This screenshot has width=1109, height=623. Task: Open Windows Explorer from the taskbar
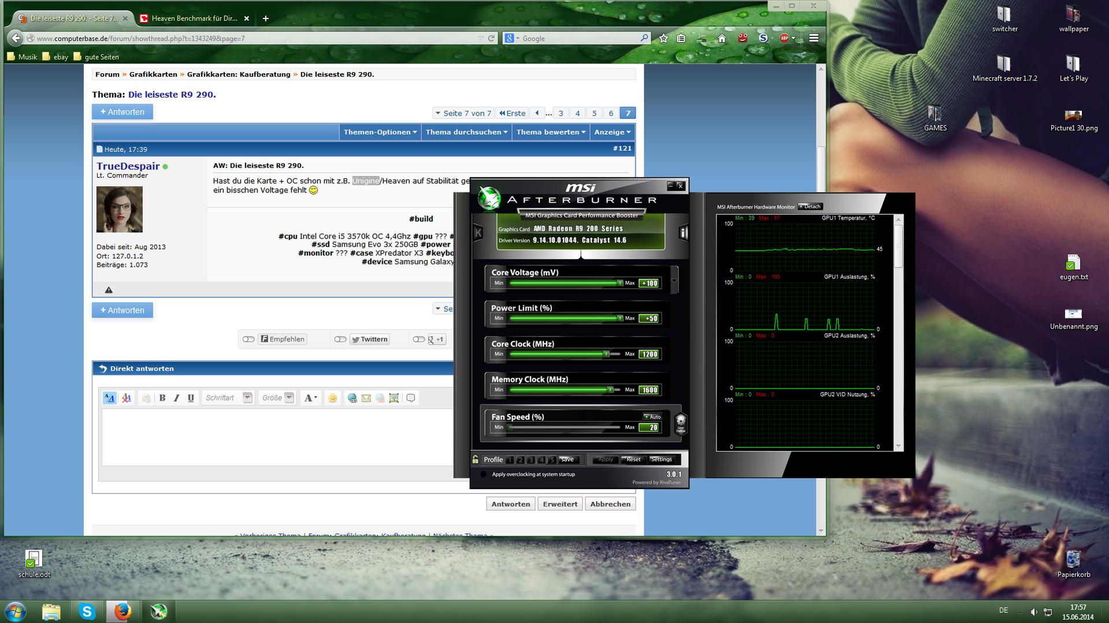click(x=51, y=611)
